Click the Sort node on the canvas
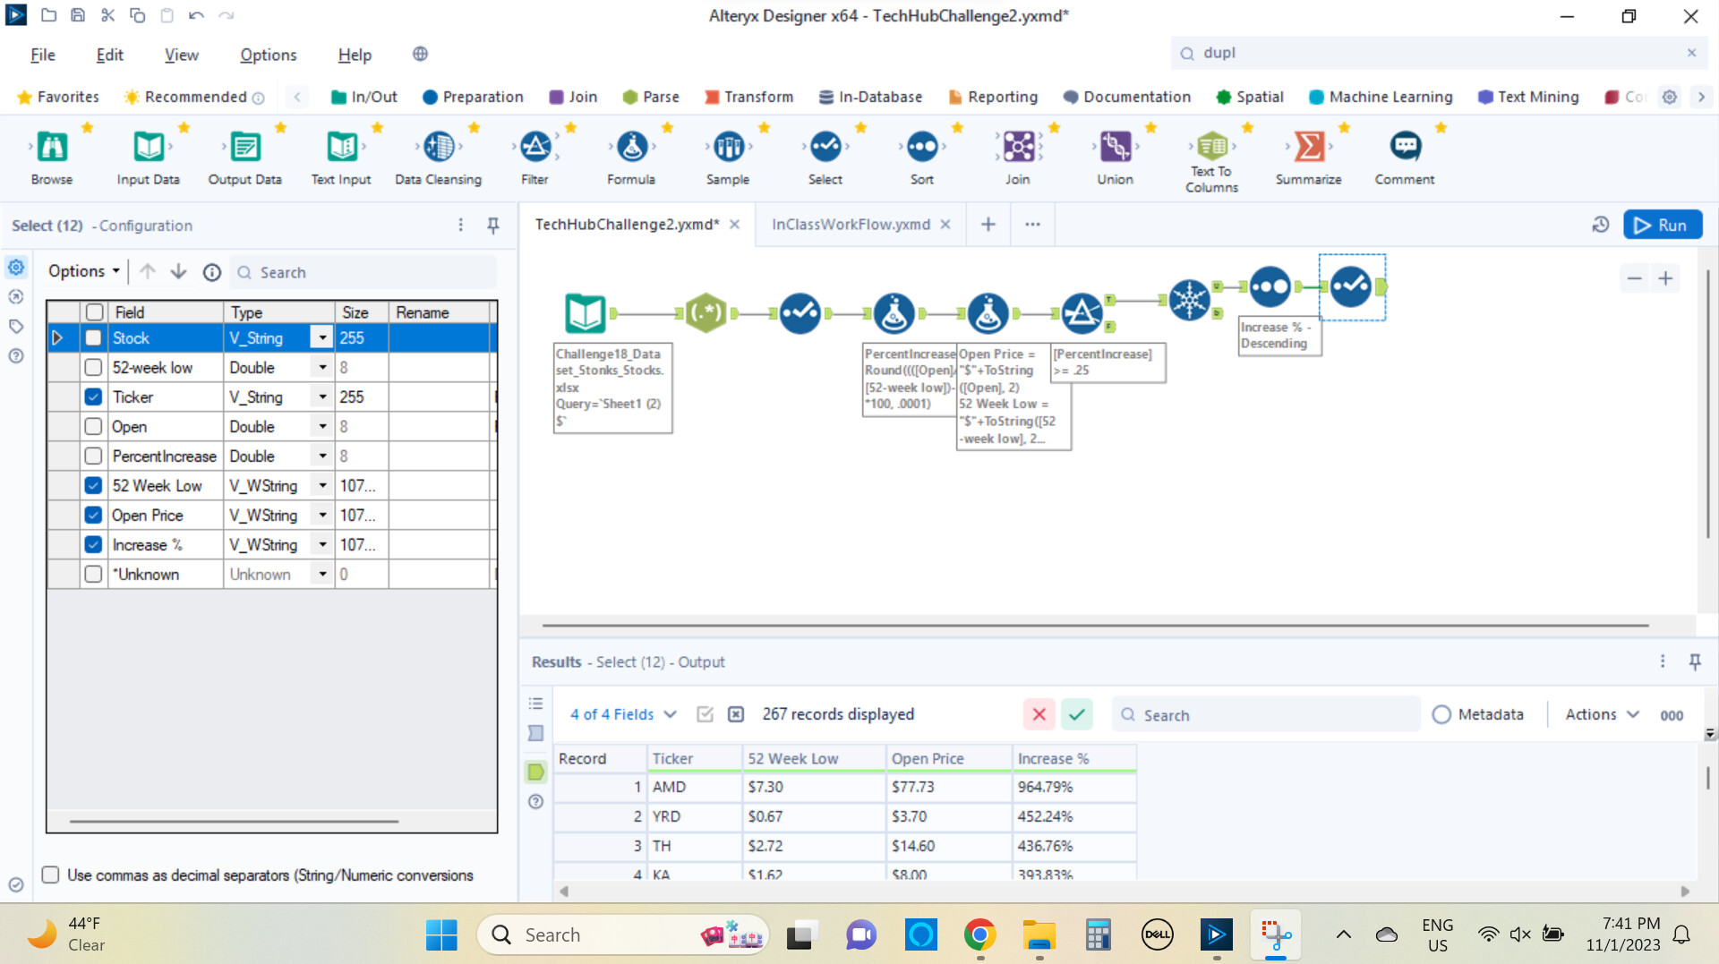This screenshot has width=1719, height=964. (x=1270, y=287)
